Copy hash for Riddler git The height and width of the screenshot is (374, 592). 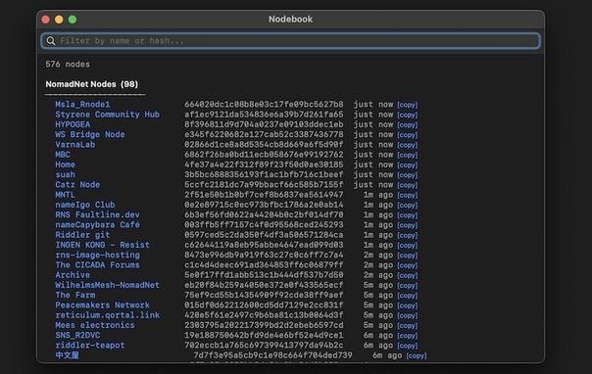point(408,235)
